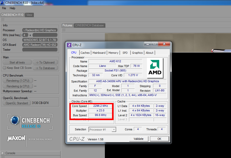Click the MHz real freq count field showing 4
Screen dimensions: 231x158
pyautogui.click(x=25, y=35)
